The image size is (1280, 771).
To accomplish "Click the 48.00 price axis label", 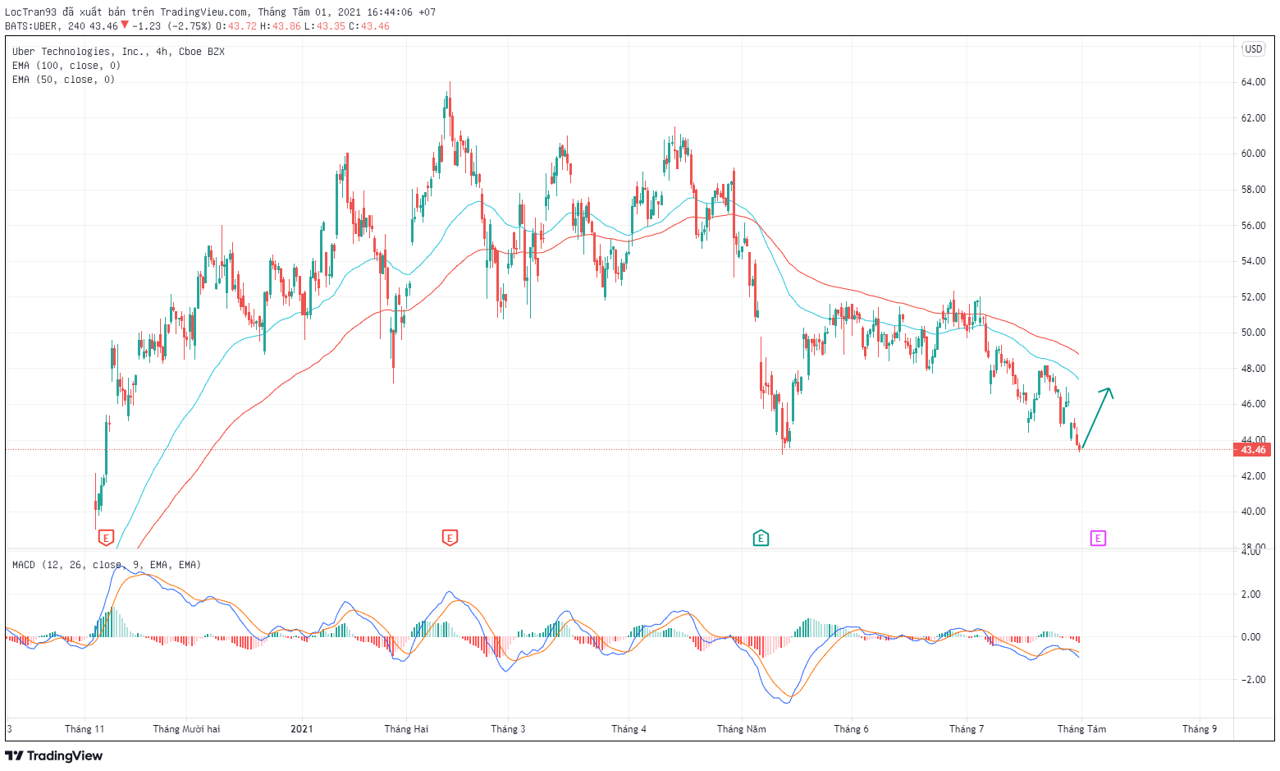I will tap(1253, 369).
